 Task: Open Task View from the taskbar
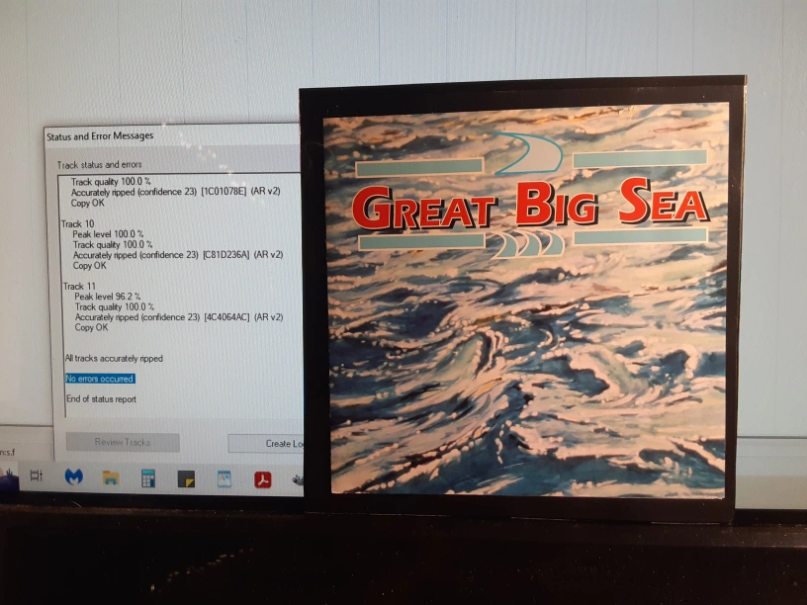(x=36, y=475)
